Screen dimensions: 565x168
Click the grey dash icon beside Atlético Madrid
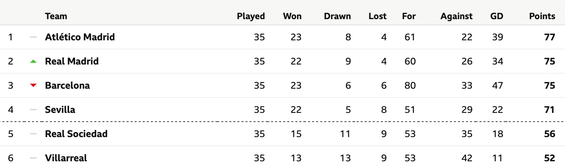[x=33, y=37]
